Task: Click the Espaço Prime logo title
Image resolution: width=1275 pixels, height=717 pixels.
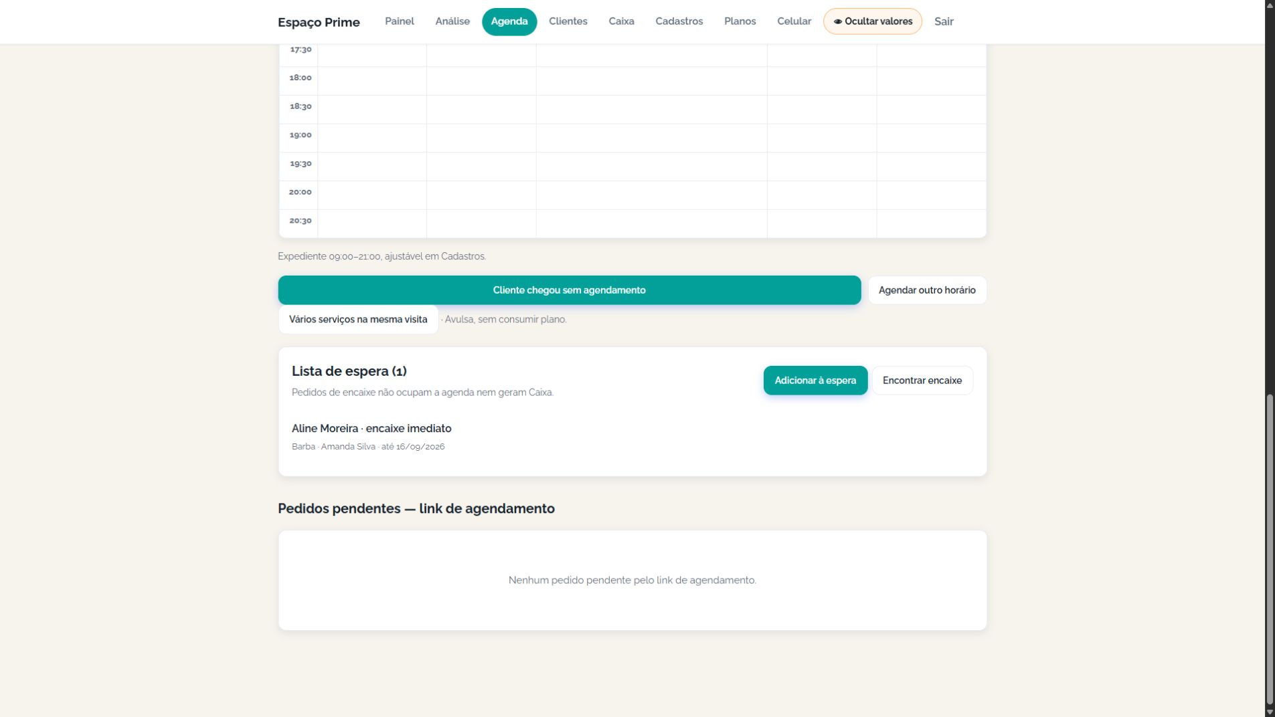Action: coord(319,22)
